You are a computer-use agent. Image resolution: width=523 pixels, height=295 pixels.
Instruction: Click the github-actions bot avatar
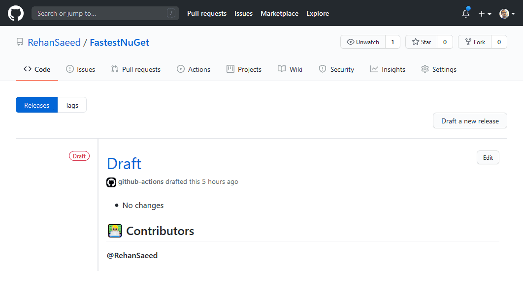111,182
